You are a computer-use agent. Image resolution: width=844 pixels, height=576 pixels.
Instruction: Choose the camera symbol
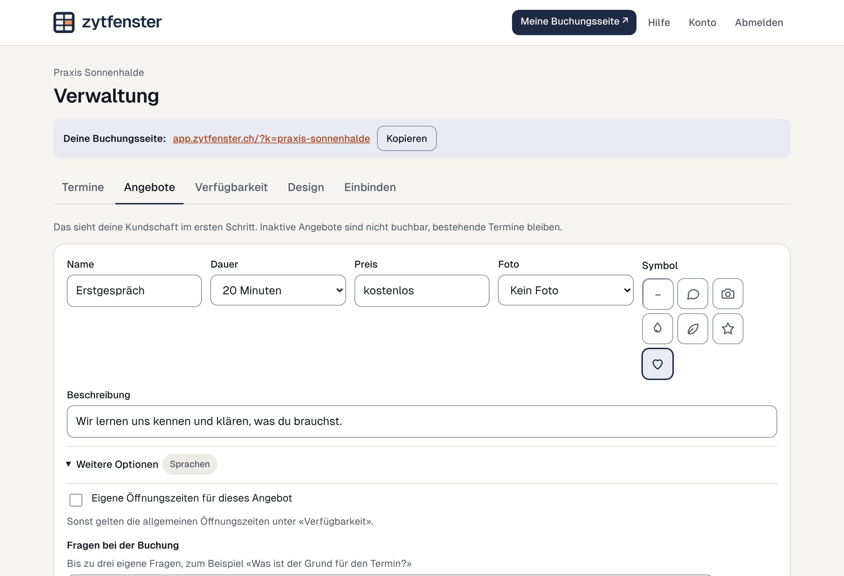728,294
